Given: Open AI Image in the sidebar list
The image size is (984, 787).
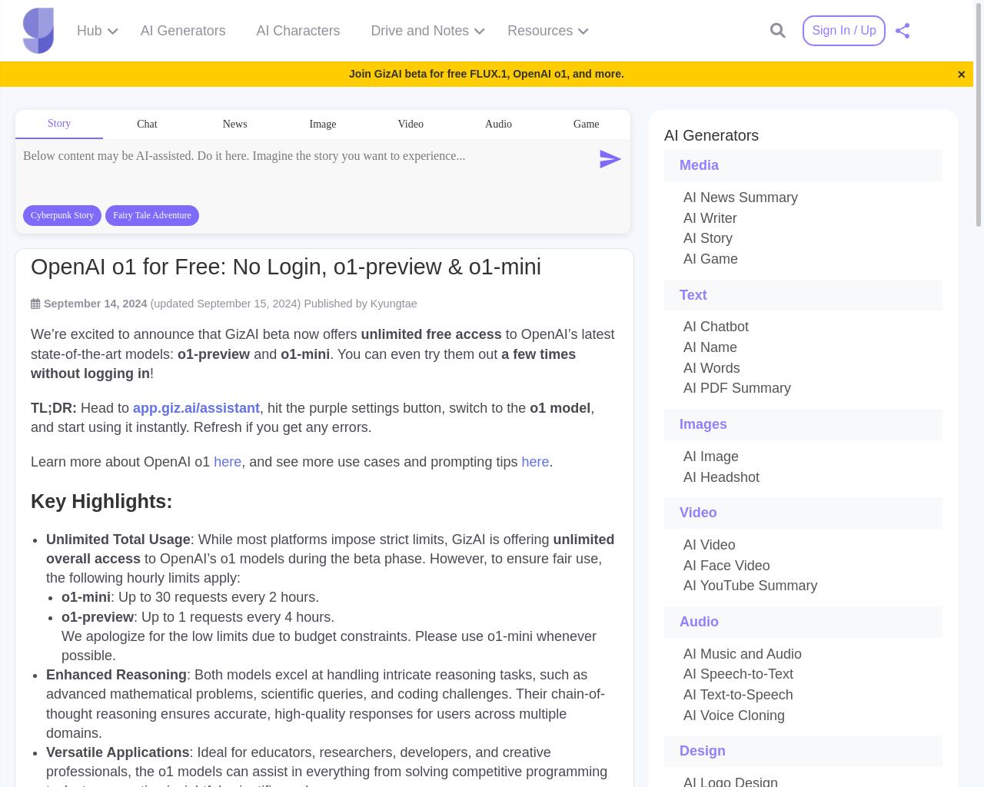Looking at the screenshot, I should click(x=711, y=457).
